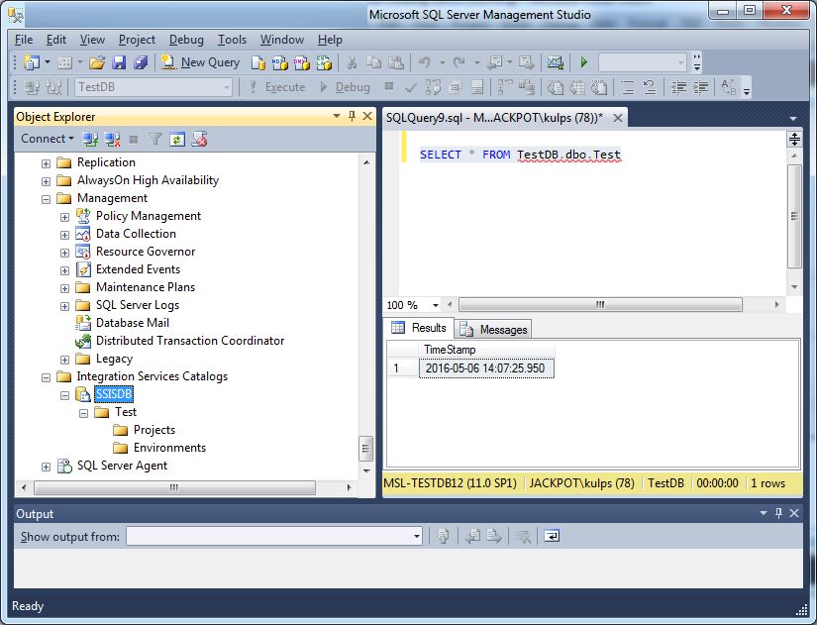
Task: Close the Object Explorer panel
Action: 367,116
